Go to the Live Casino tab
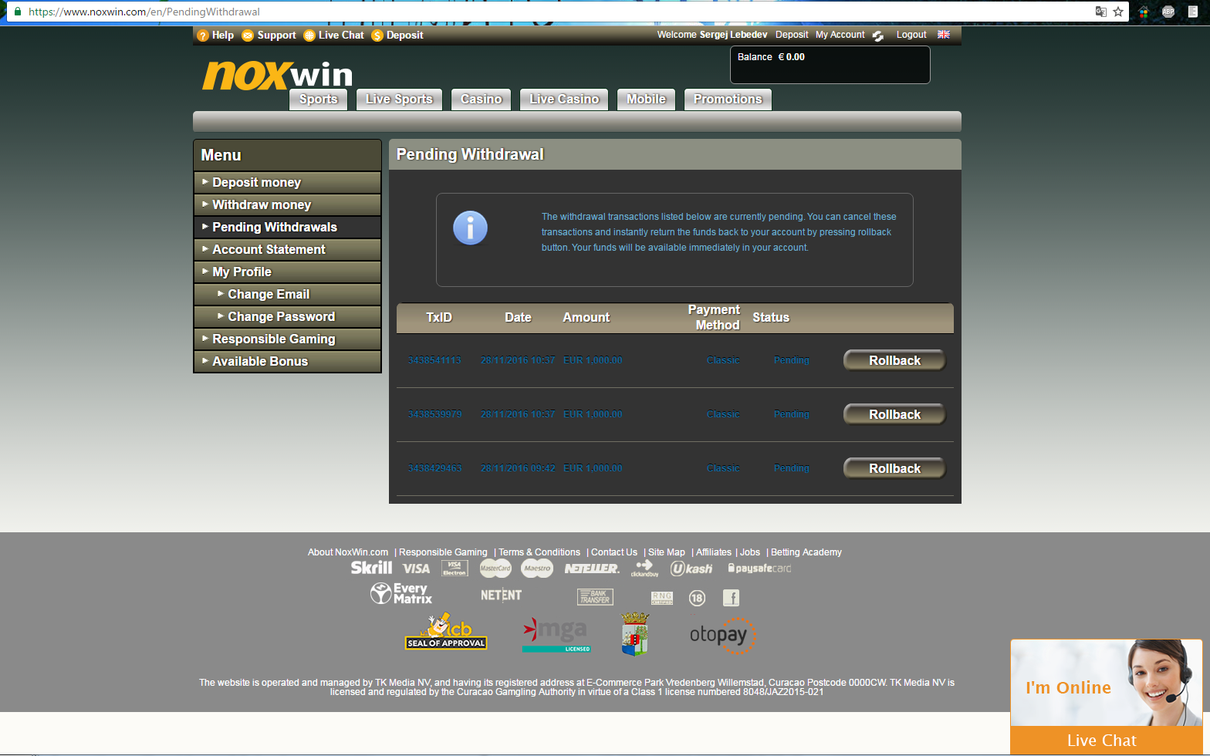Screen dimensions: 1210x756 point(565,100)
